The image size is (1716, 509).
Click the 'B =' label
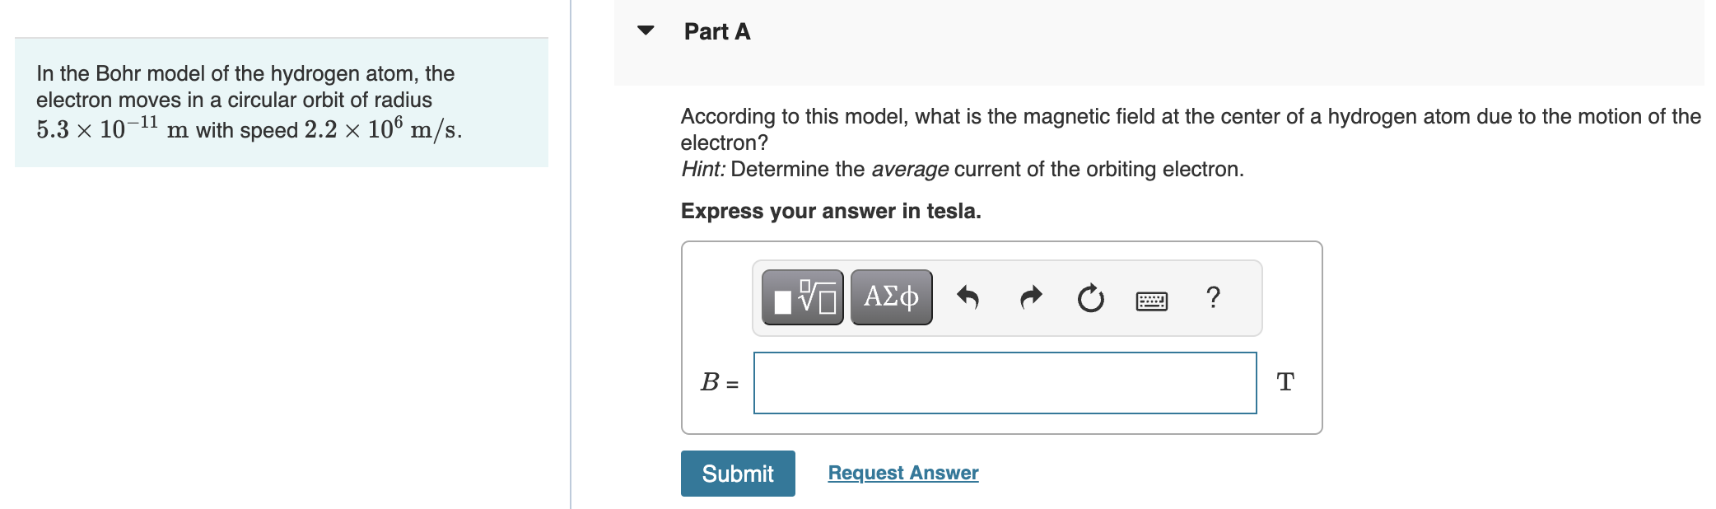click(x=719, y=383)
